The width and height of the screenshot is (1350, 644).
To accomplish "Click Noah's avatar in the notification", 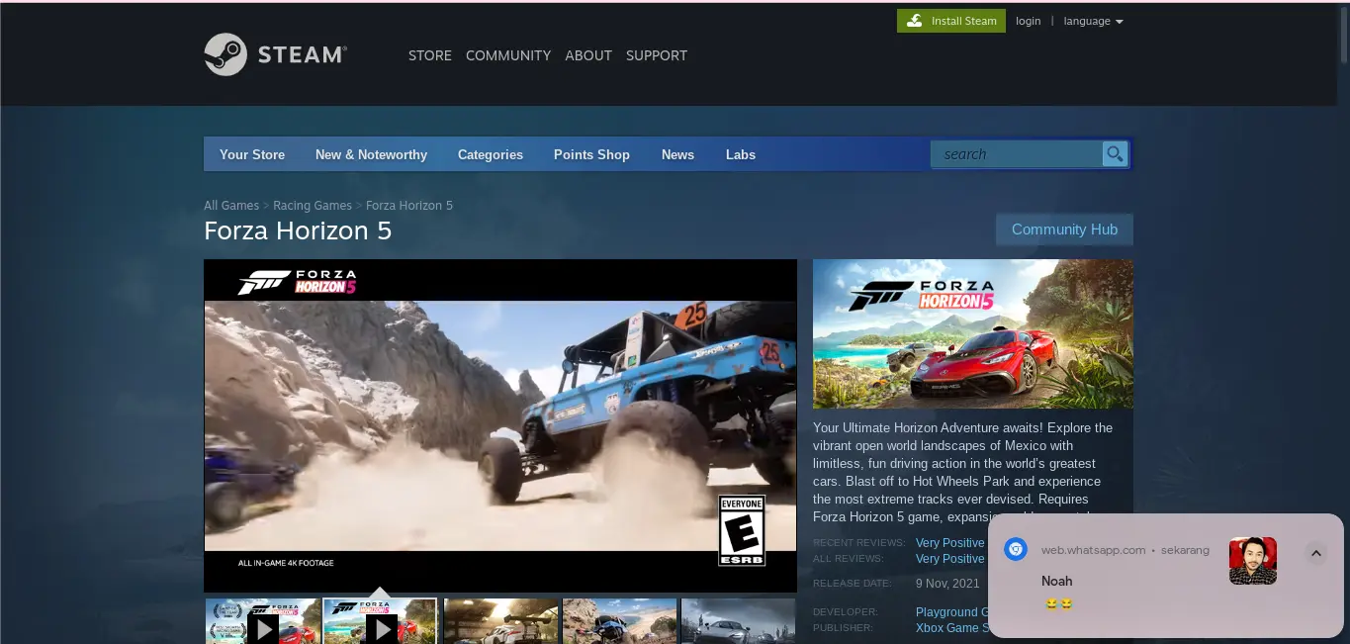I will pyautogui.click(x=1252, y=561).
